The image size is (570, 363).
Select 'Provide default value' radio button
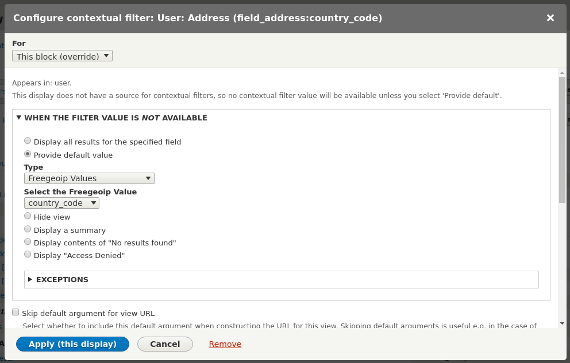tap(28, 154)
